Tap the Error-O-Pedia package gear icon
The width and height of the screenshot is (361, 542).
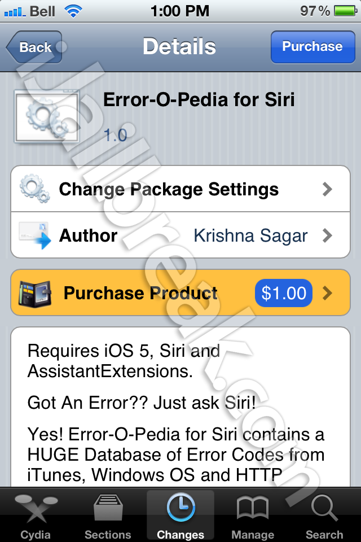47,116
